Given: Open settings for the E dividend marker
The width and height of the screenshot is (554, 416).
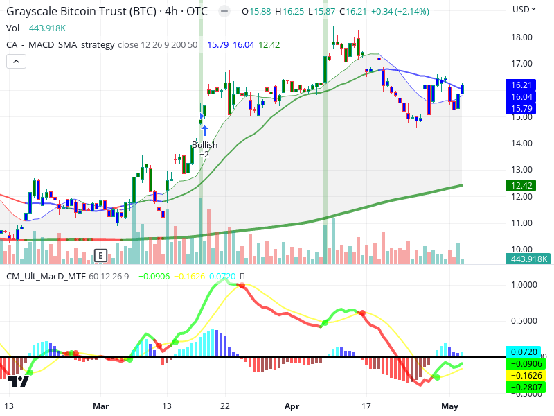Looking at the screenshot, I should coord(100,256).
